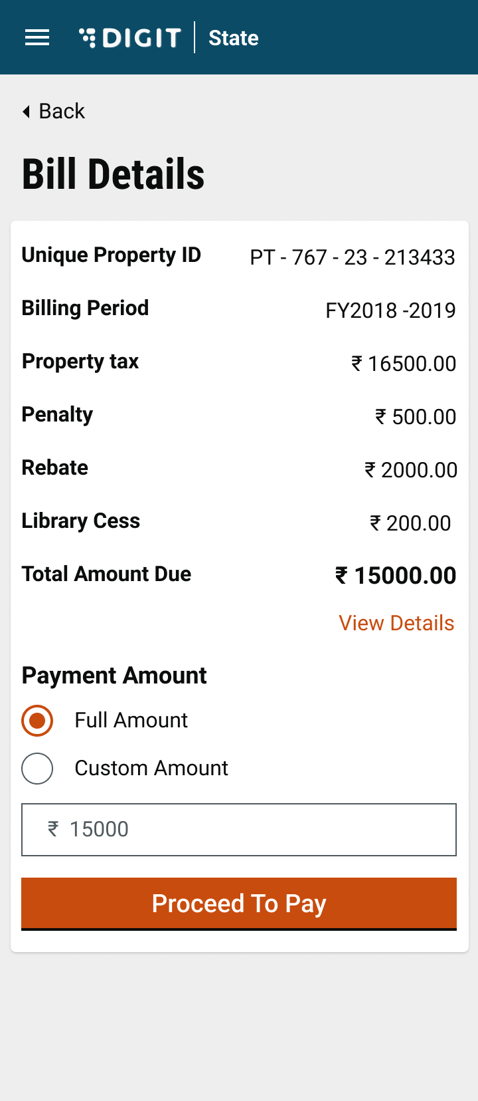Open View Details link for bill breakdown

[396, 623]
